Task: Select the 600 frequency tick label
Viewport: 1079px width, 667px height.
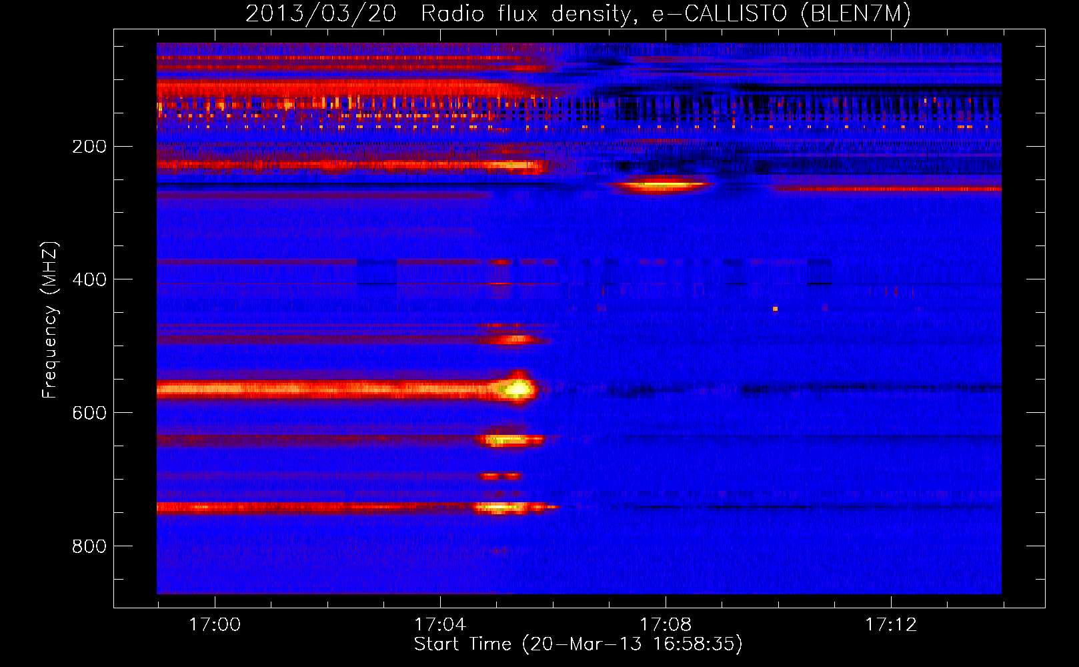Action: 89,413
